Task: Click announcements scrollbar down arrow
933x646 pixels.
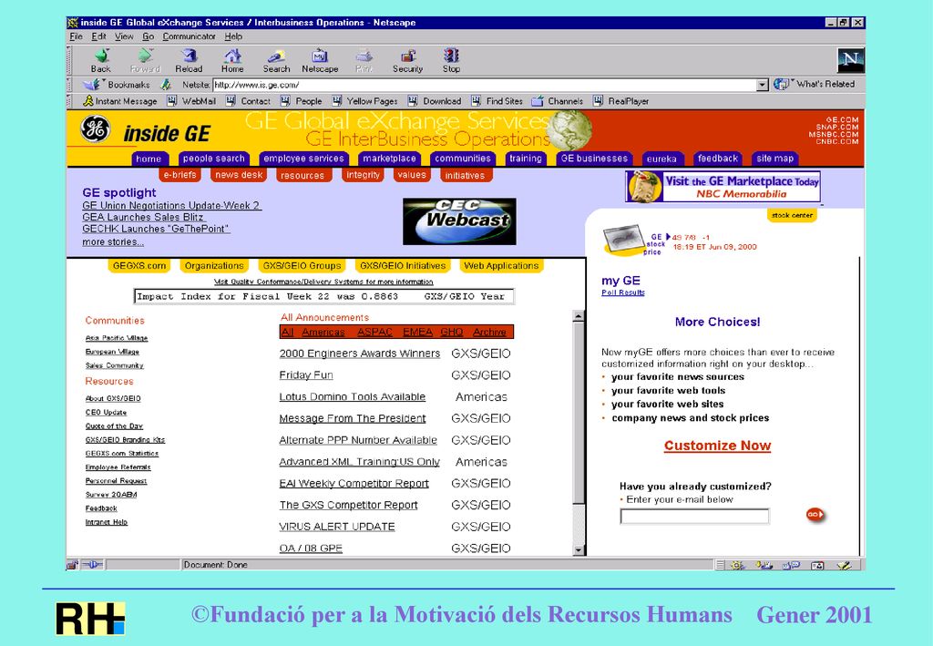Action: point(579,550)
